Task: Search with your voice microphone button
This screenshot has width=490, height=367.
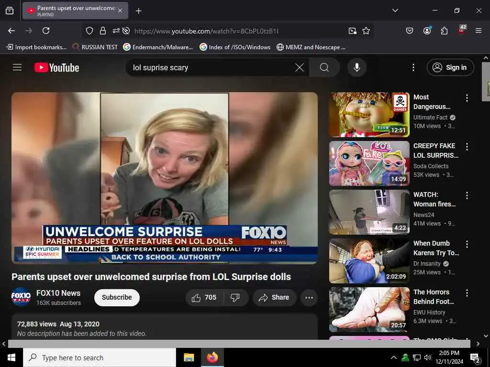Action: click(357, 67)
